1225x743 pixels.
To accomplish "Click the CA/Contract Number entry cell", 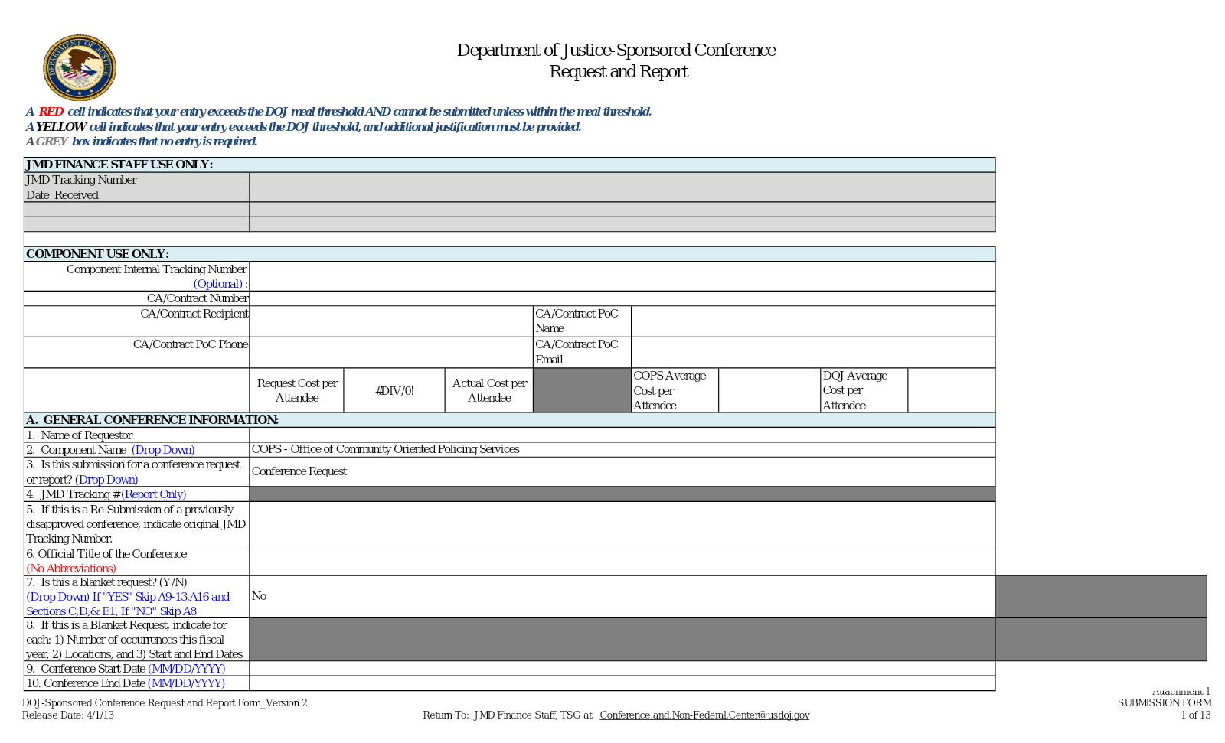I will coord(622,298).
